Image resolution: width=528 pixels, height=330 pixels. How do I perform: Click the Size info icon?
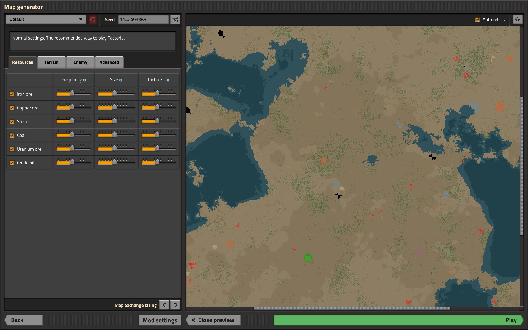pos(121,80)
